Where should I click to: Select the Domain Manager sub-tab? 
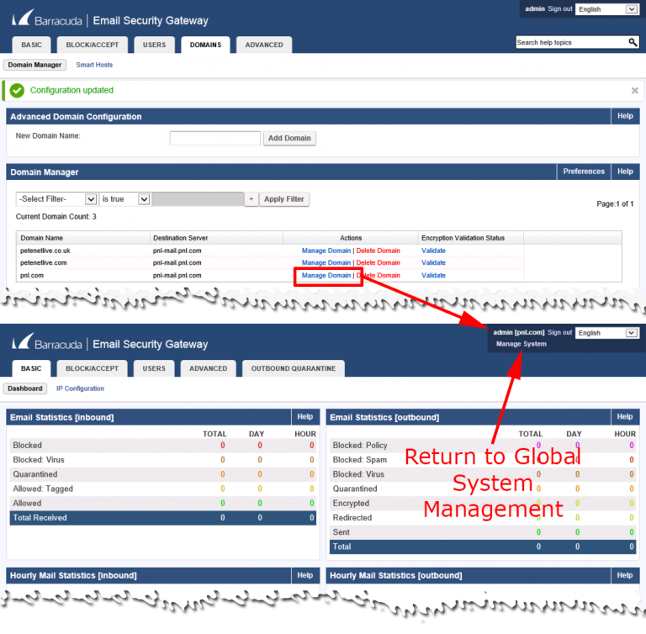34,65
